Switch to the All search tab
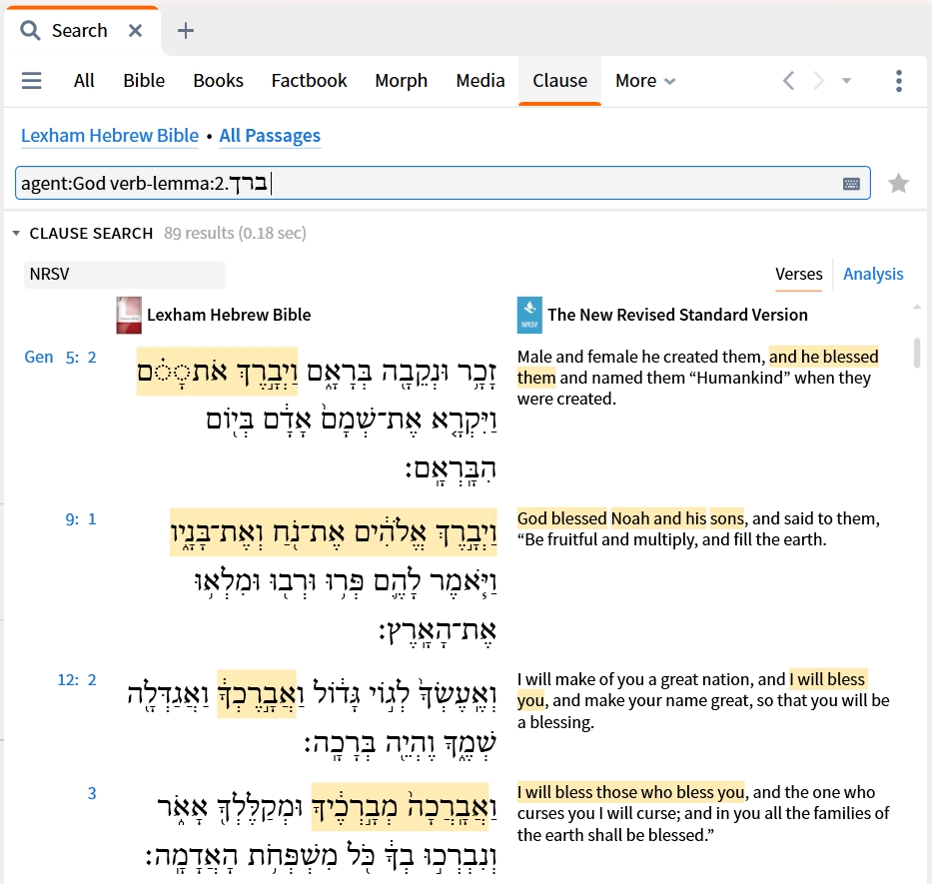Viewport: 932px width, 884px height. tap(84, 80)
